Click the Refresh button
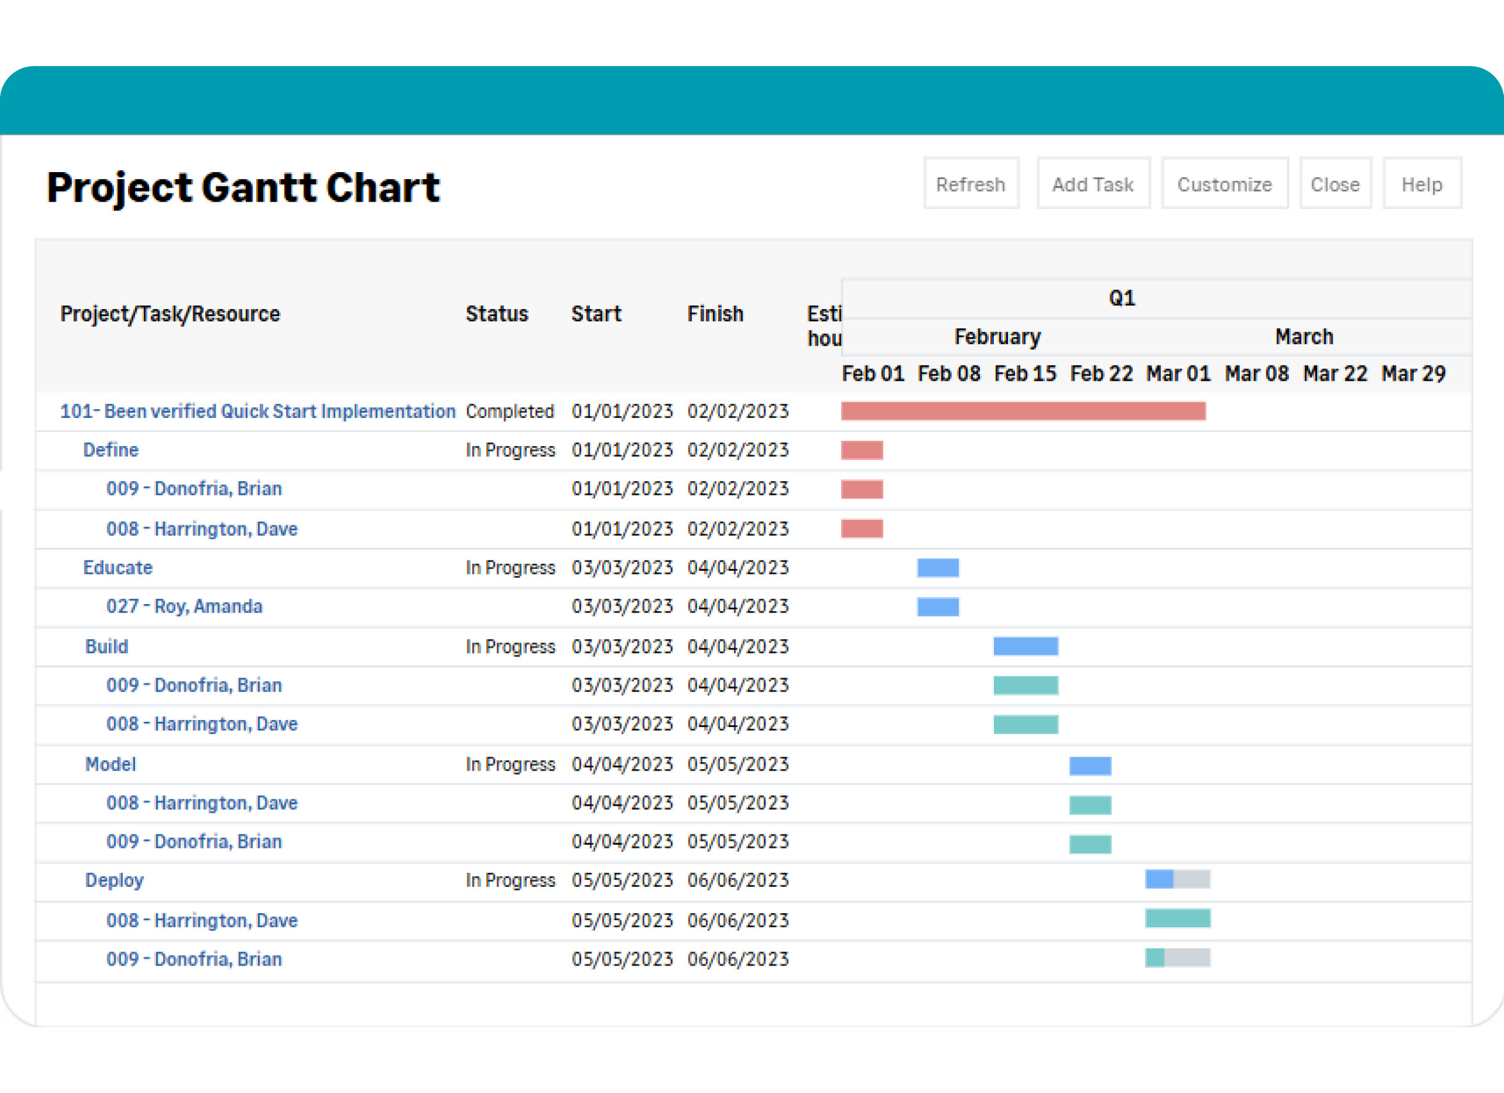 click(x=971, y=184)
